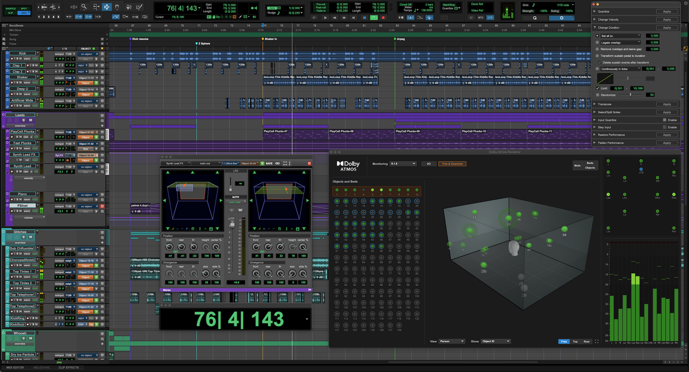This screenshot has width=689, height=372.
Task: Select the Trim tool in the edit toolbar
Action: point(96,7)
